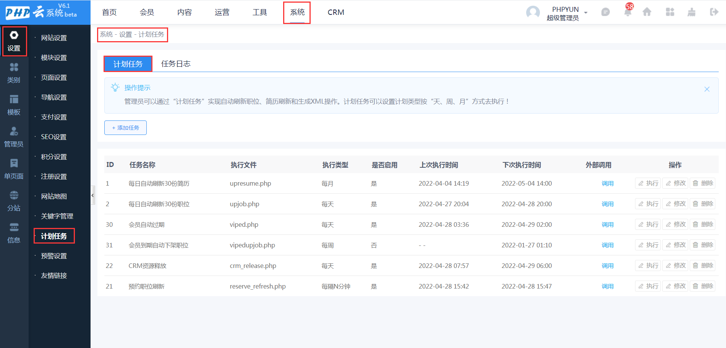
Task: Open the PHPYUN account dropdown arrow
Action: [x=586, y=13]
